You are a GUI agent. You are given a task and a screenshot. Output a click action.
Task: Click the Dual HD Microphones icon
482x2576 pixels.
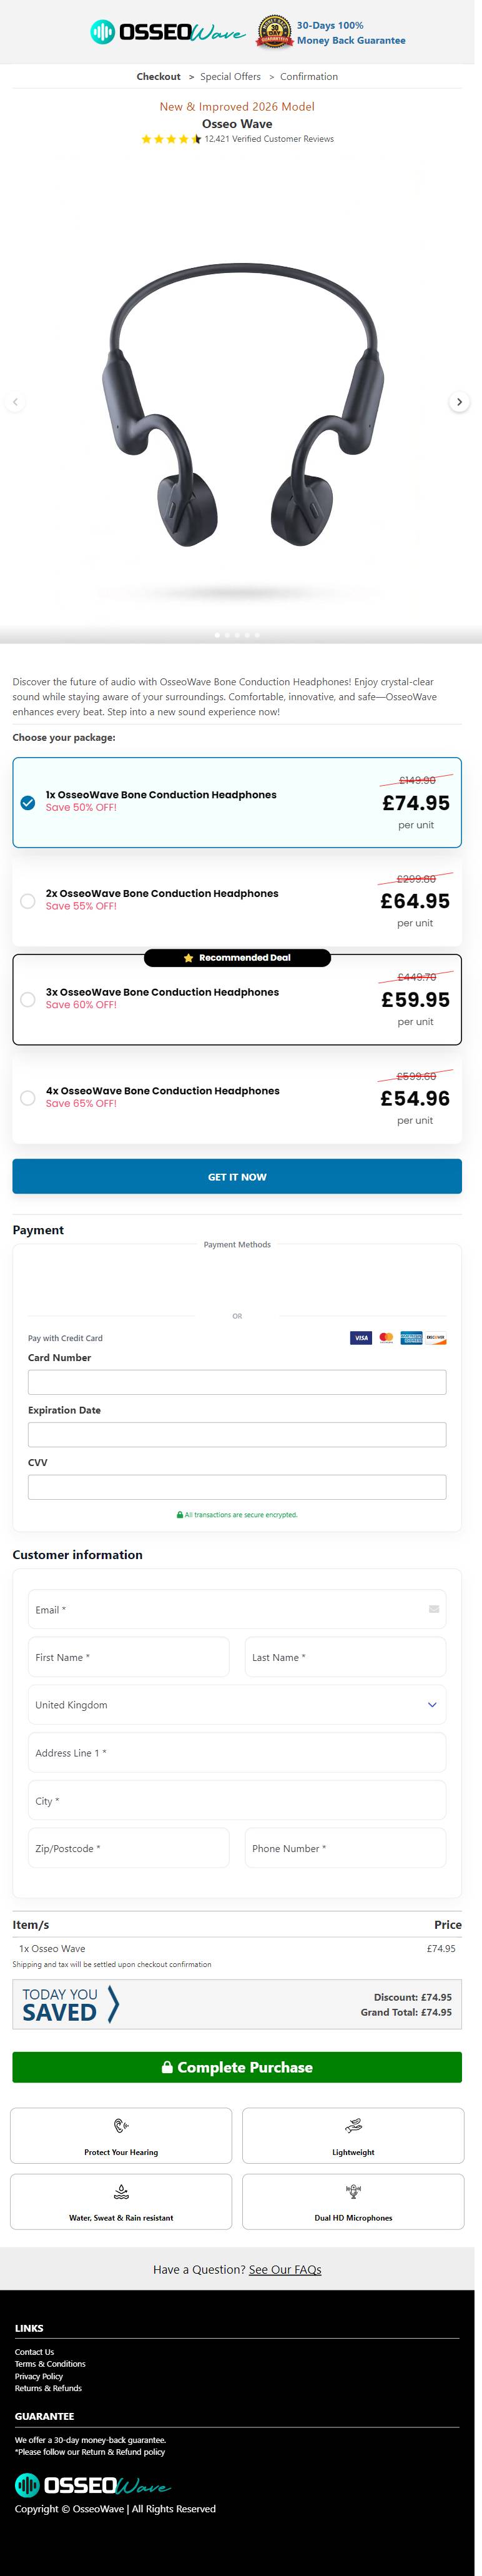[353, 2192]
